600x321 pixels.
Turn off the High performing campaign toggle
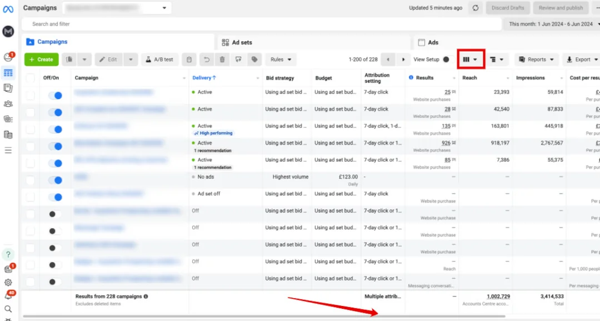tap(55, 130)
